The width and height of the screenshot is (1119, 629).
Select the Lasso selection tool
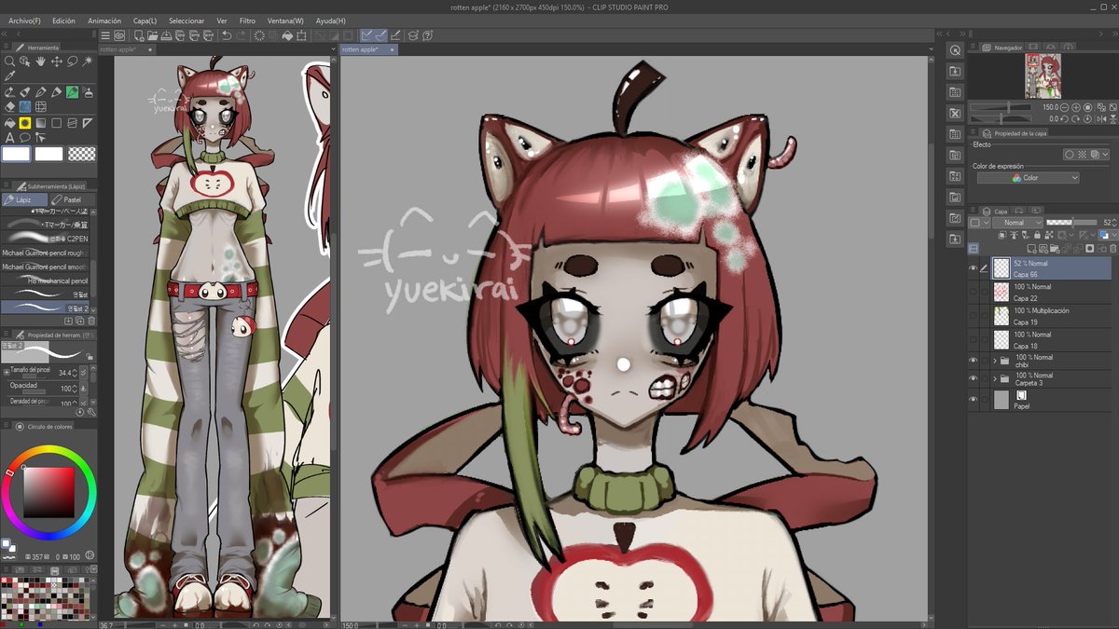(73, 62)
